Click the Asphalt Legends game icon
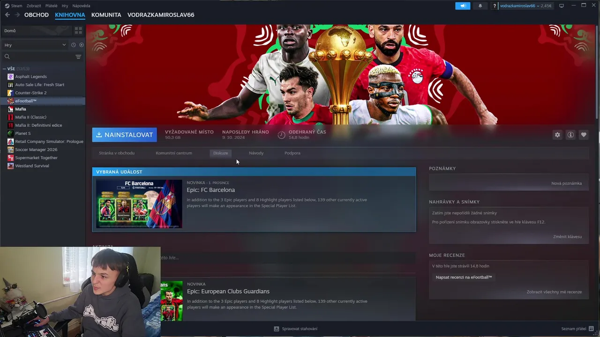This screenshot has width=600, height=337. coord(10,77)
